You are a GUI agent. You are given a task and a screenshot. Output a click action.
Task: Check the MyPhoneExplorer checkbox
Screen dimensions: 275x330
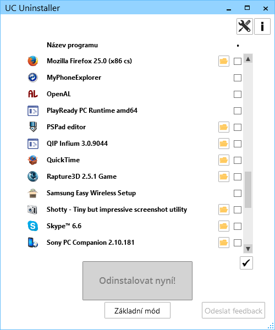click(238, 78)
